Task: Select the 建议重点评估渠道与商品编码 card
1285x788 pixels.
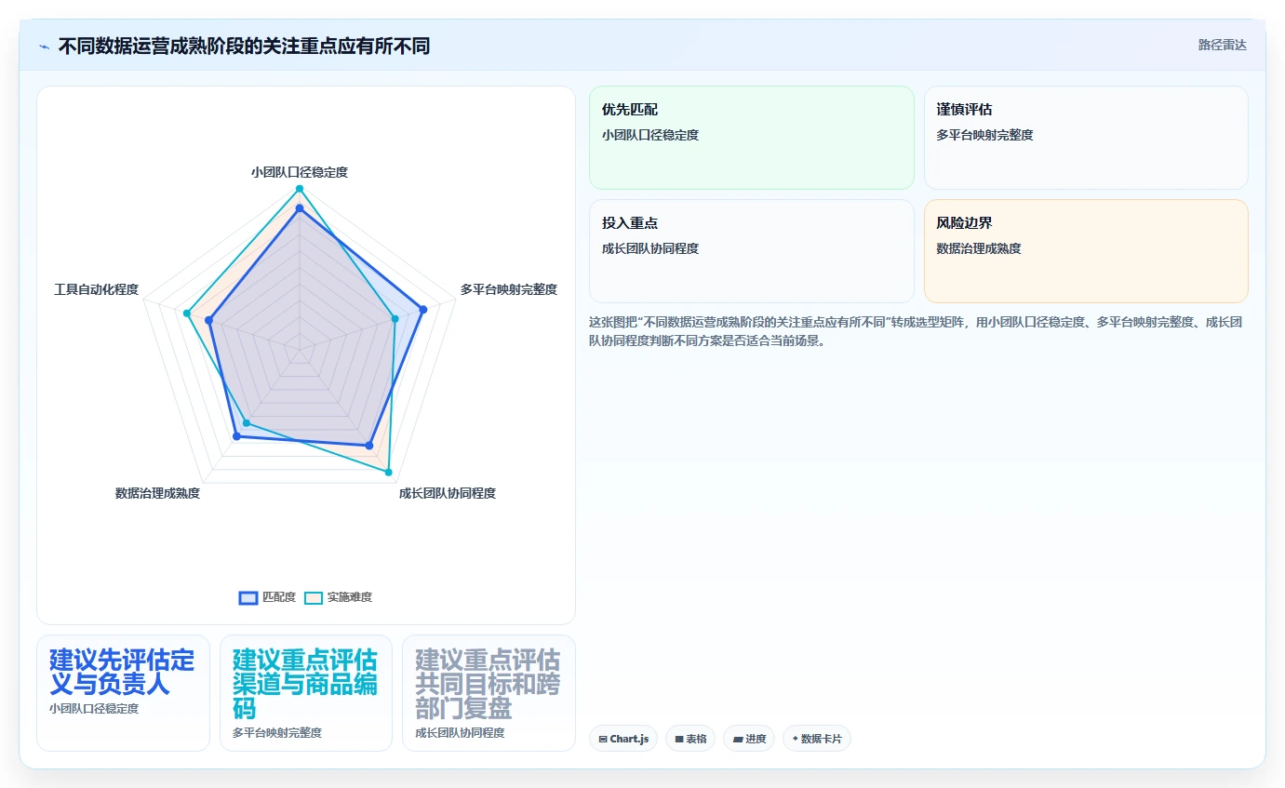Action: pyautogui.click(x=306, y=693)
